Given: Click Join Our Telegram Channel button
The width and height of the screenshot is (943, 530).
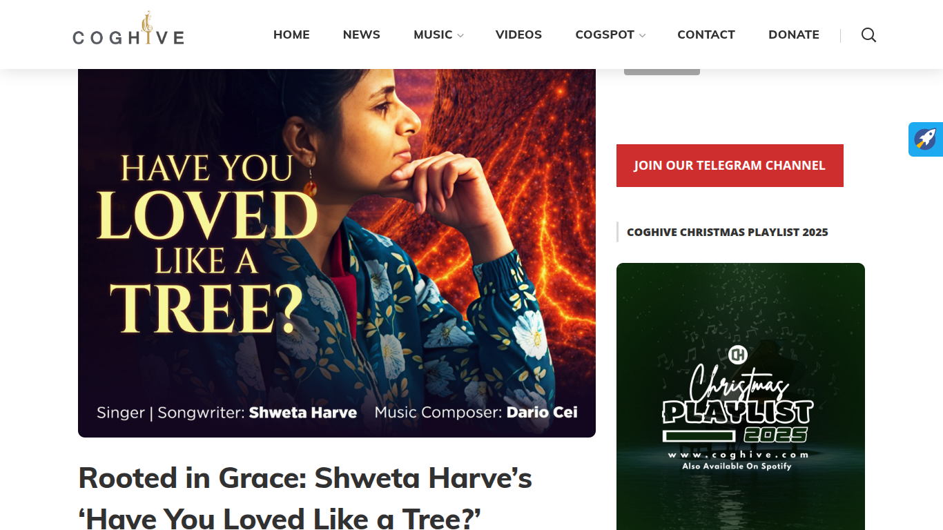Looking at the screenshot, I should 730,166.
